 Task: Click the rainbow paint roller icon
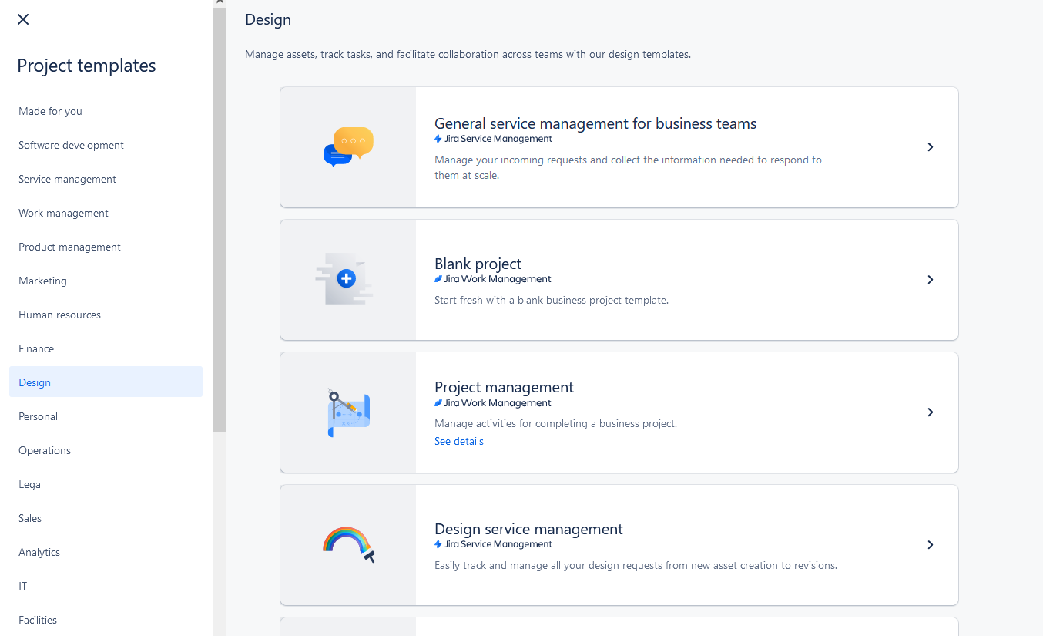pos(348,544)
